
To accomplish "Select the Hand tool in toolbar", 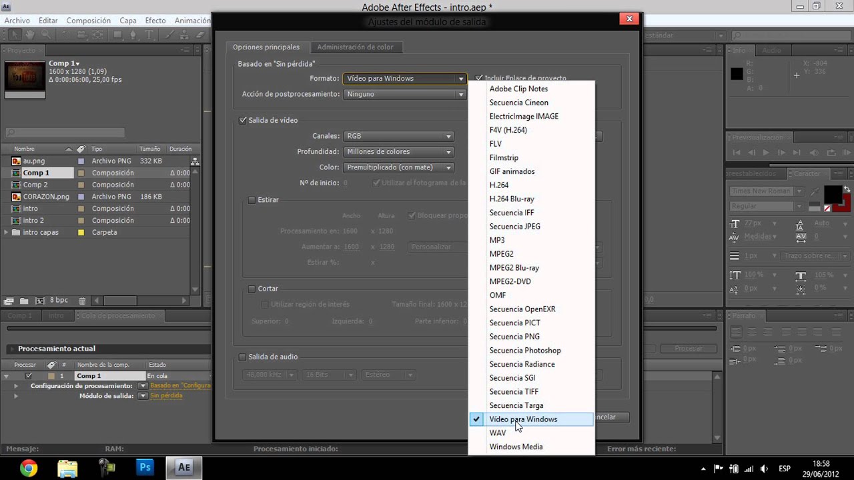I will pyautogui.click(x=31, y=35).
